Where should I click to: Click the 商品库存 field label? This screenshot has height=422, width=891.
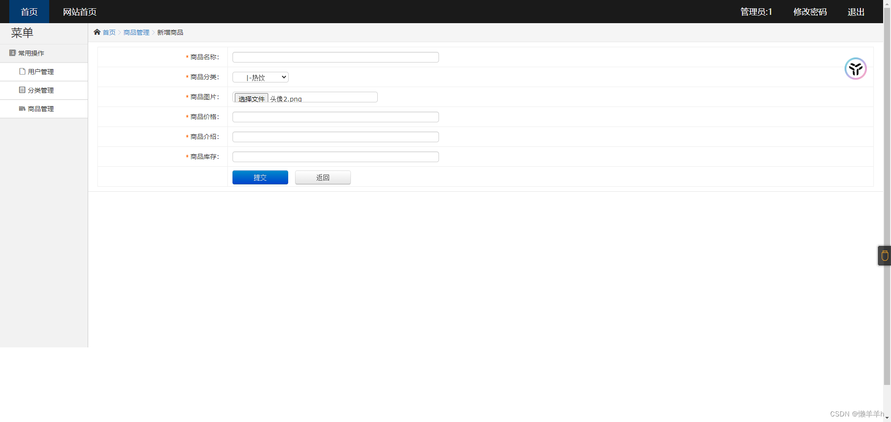pyautogui.click(x=204, y=157)
